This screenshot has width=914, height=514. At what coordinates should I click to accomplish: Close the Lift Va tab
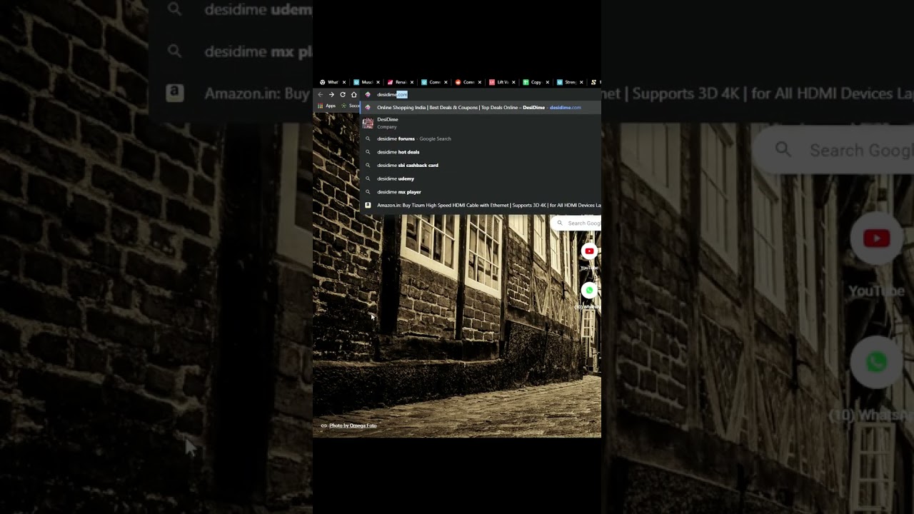pyautogui.click(x=513, y=82)
